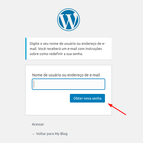The height and width of the screenshot is (143, 143).
Task: Click the white W letter inside logo
Action: click(68, 21)
